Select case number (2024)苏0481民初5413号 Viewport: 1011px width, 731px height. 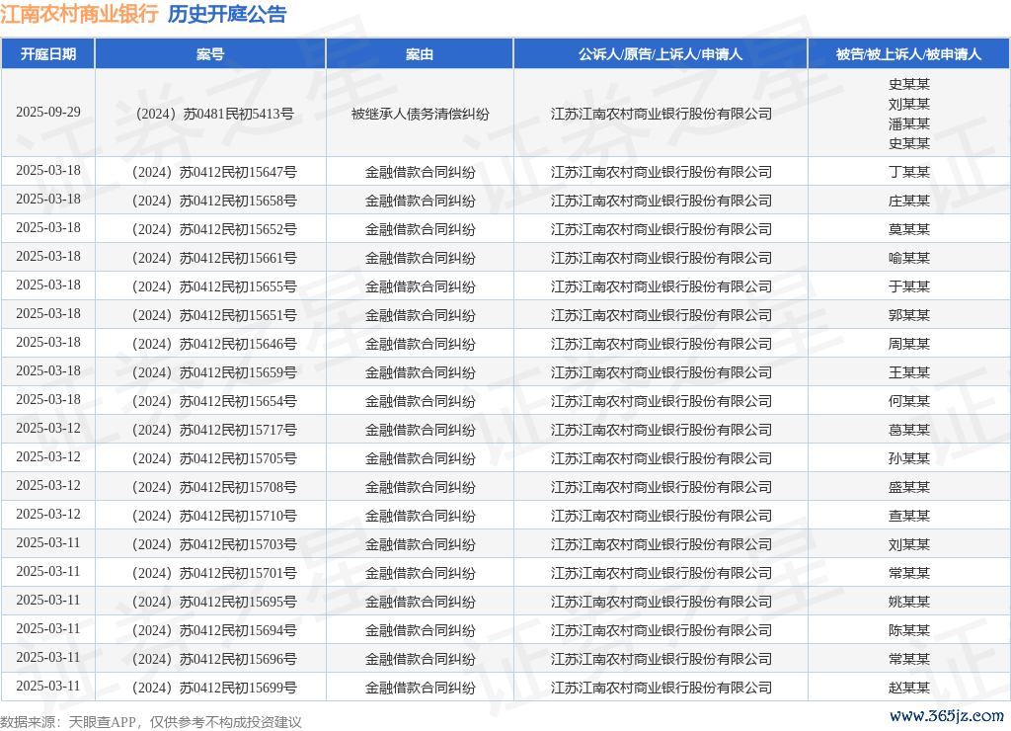[212, 114]
